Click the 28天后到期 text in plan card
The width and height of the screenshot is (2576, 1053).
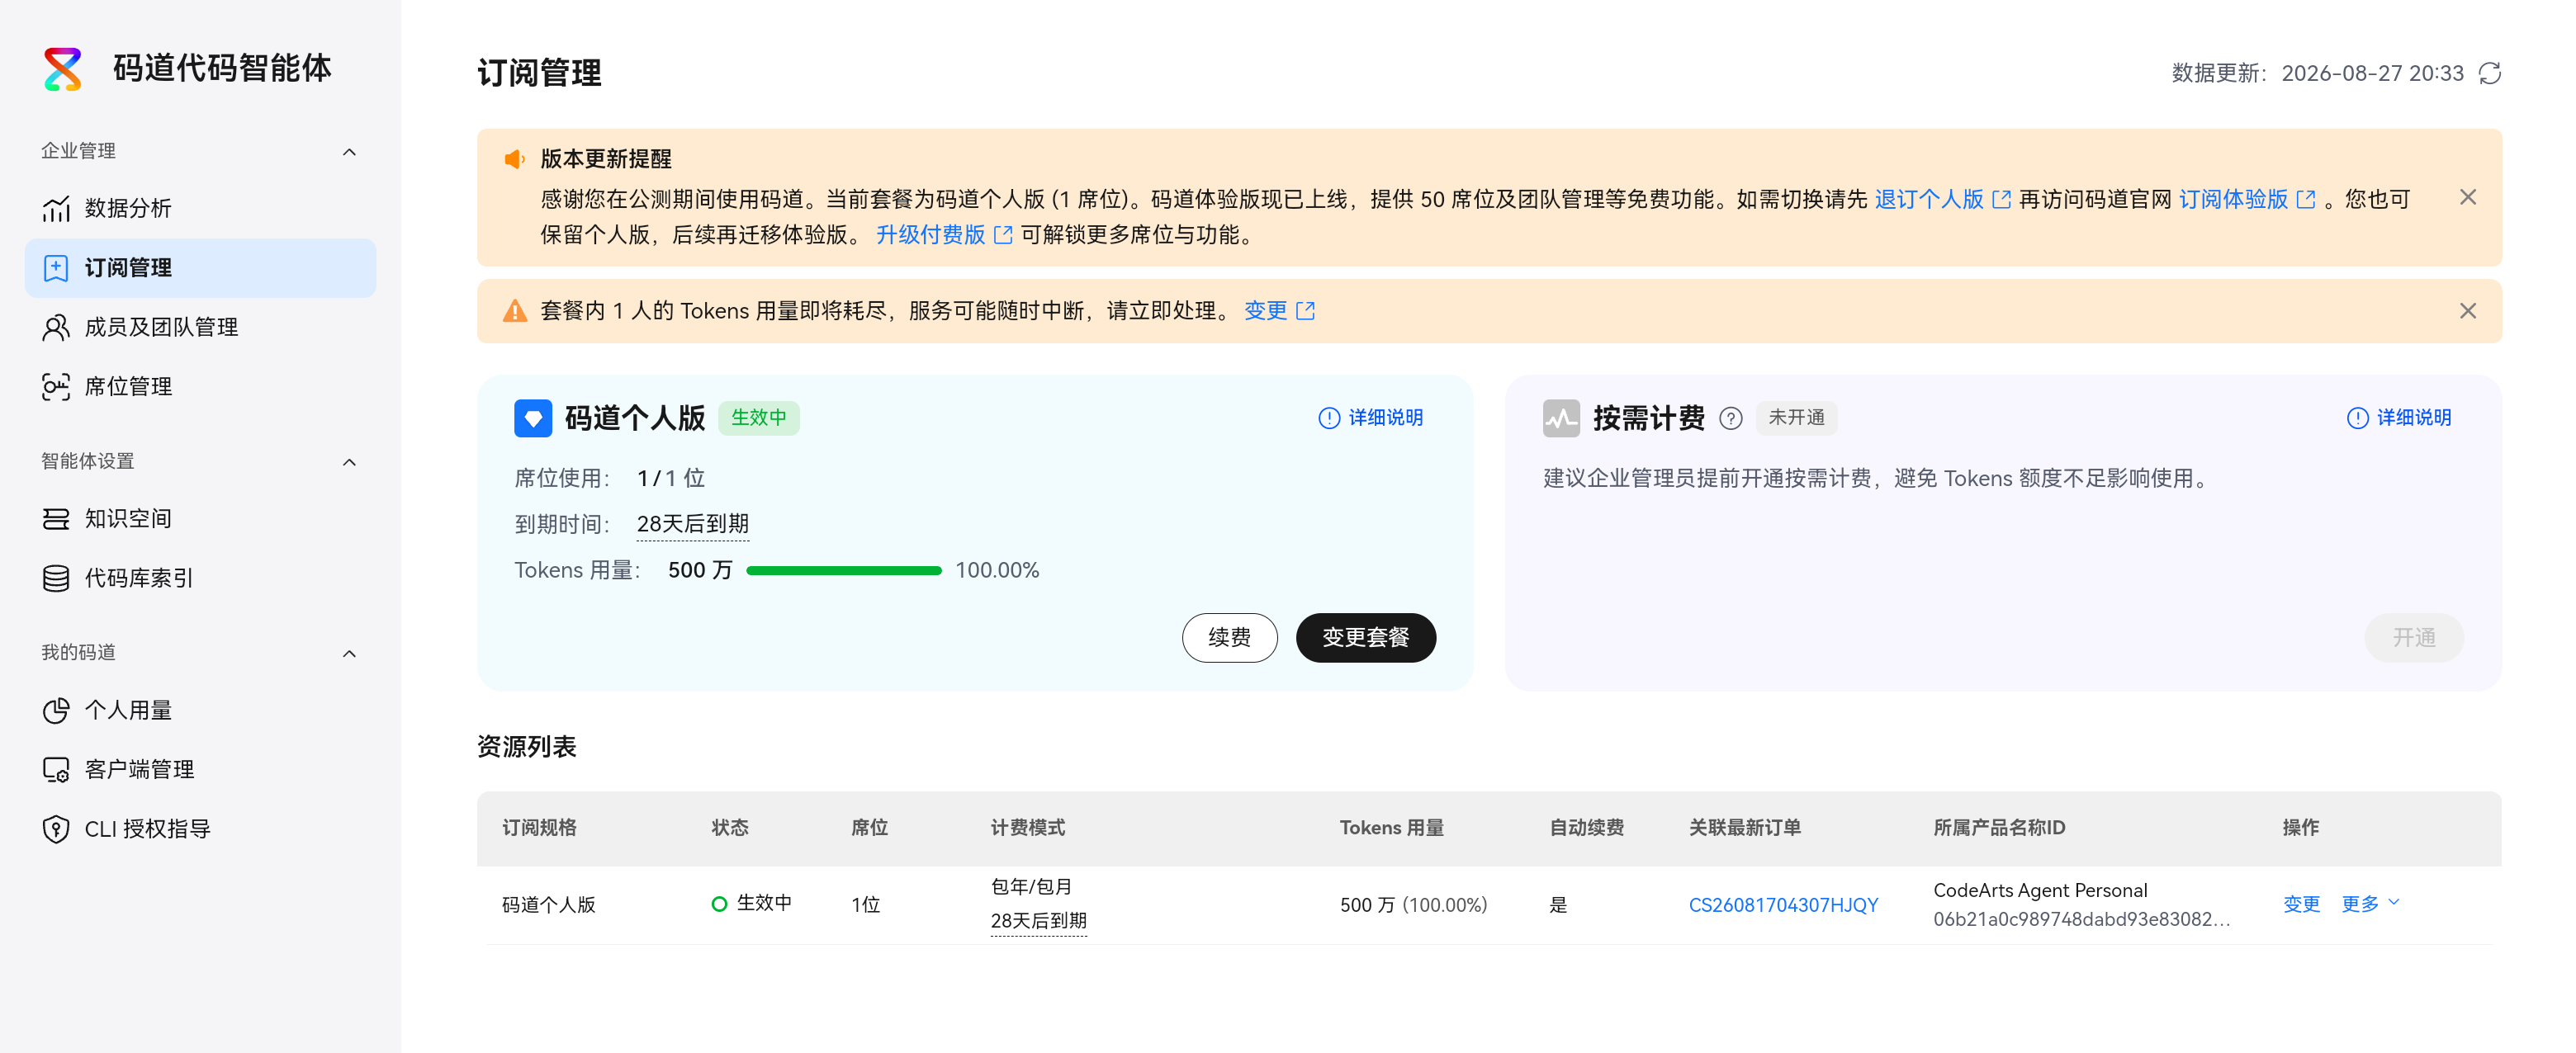click(692, 523)
